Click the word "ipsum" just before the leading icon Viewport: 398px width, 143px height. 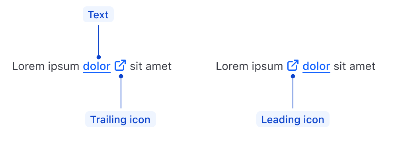coord(267,67)
